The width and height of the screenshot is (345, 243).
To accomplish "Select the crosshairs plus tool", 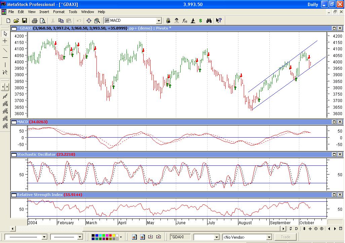I will (x=5, y=41).
